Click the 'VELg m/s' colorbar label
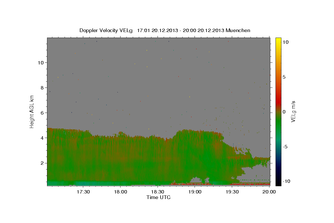This screenshot has width=334, height=223. [293, 111]
